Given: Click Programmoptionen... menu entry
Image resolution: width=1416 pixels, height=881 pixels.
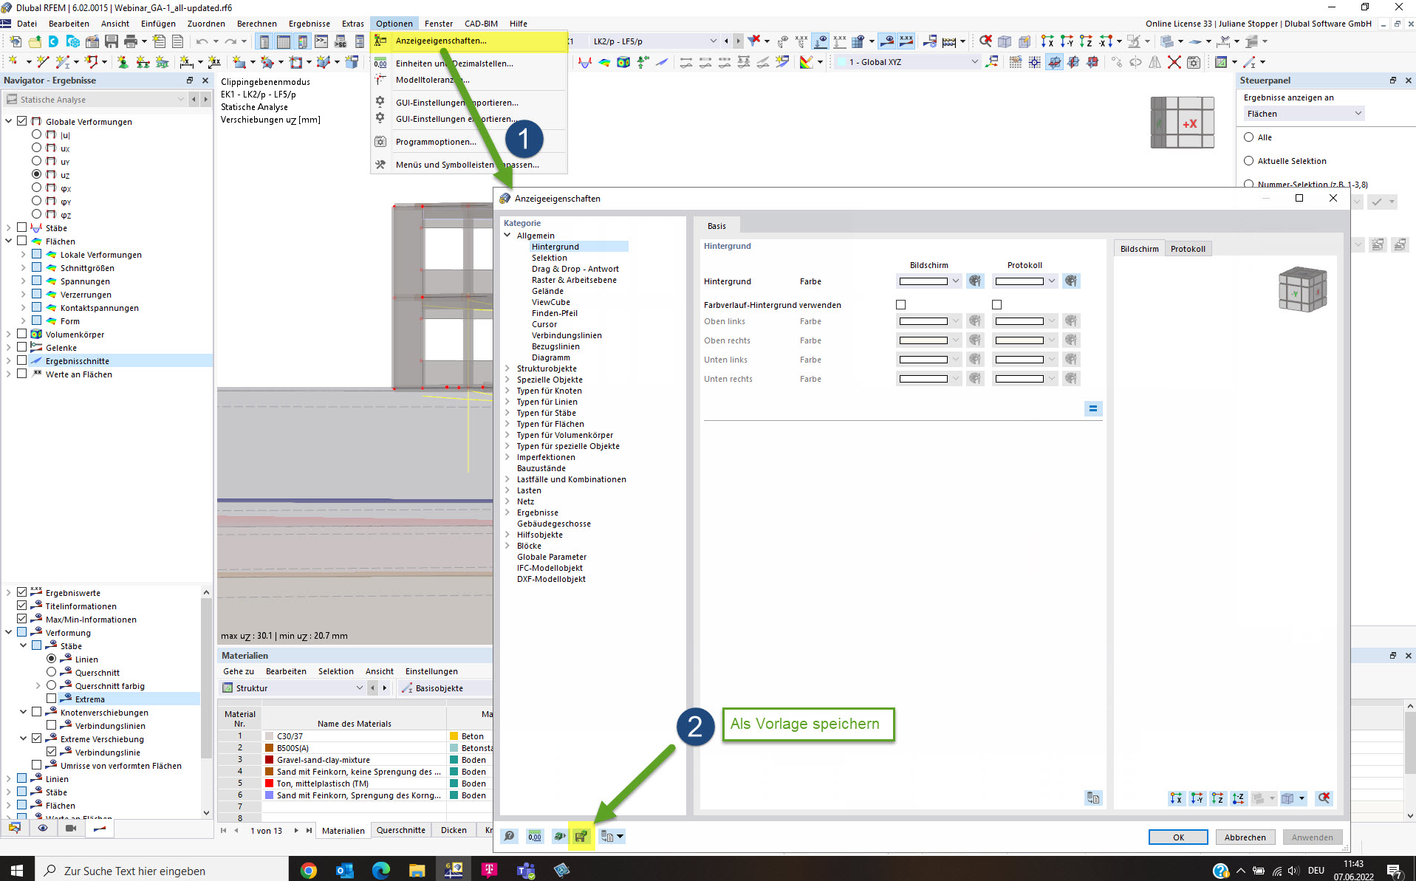Looking at the screenshot, I should point(436,142).
